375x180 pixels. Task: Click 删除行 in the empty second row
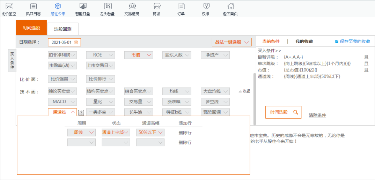[185, 143]
